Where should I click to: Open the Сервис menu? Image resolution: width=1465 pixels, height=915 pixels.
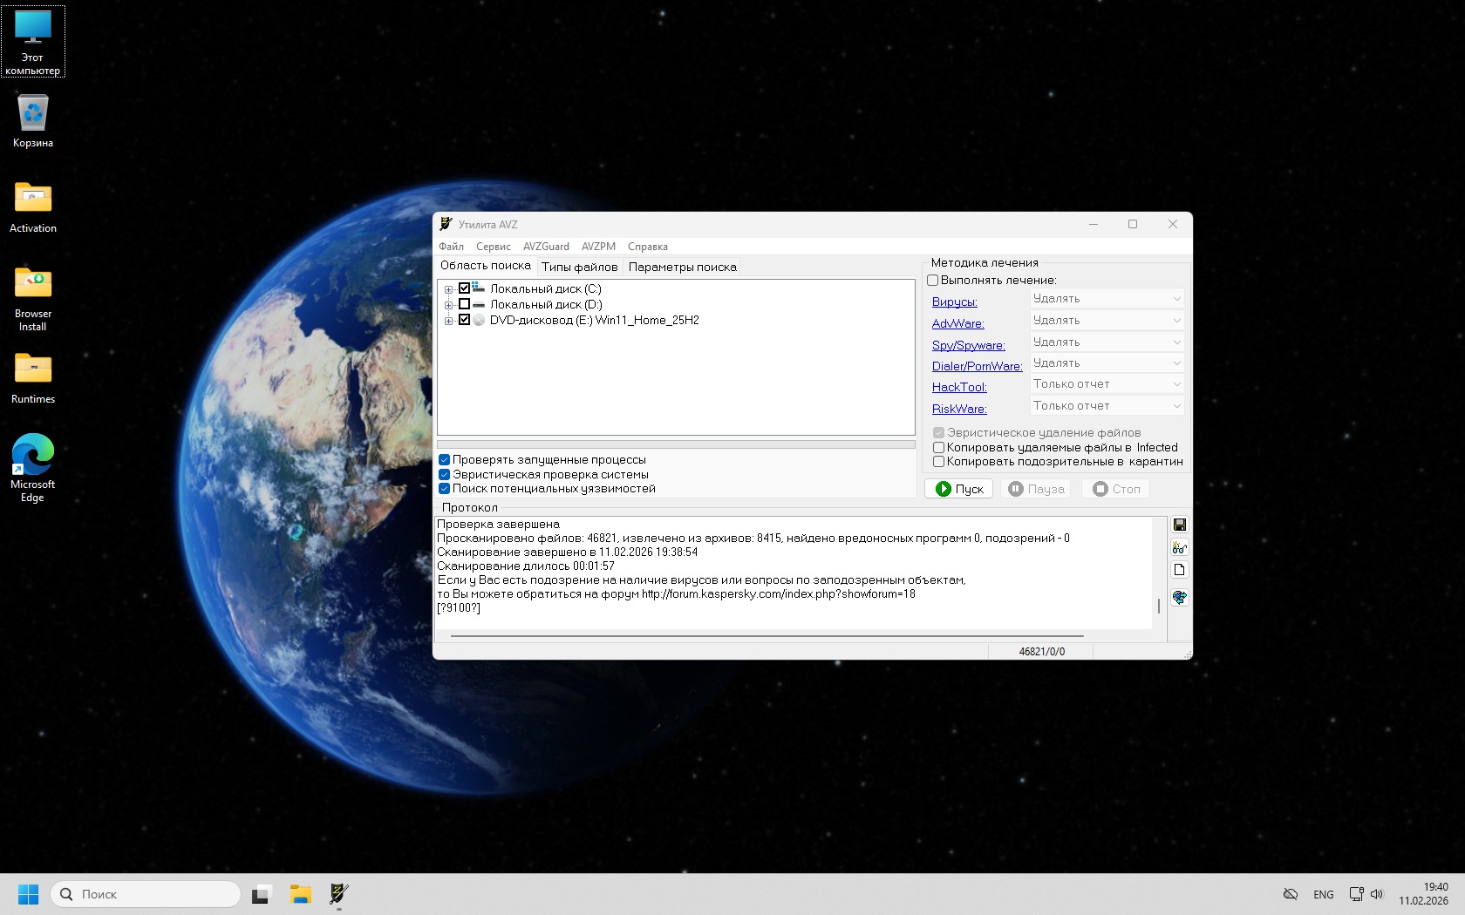tap(493, 247)
